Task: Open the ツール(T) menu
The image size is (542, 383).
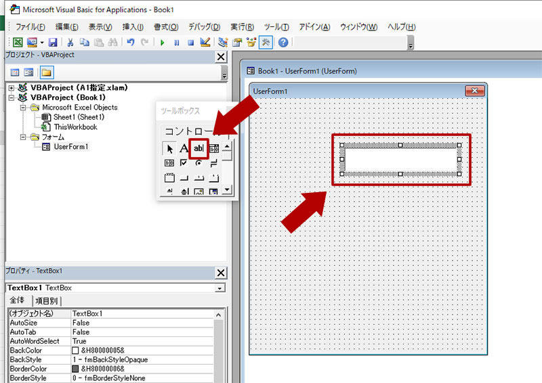Action: click(x=276, y=27)
